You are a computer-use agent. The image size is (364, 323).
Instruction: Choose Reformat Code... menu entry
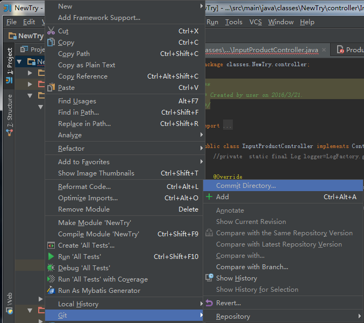coord(84,187)
